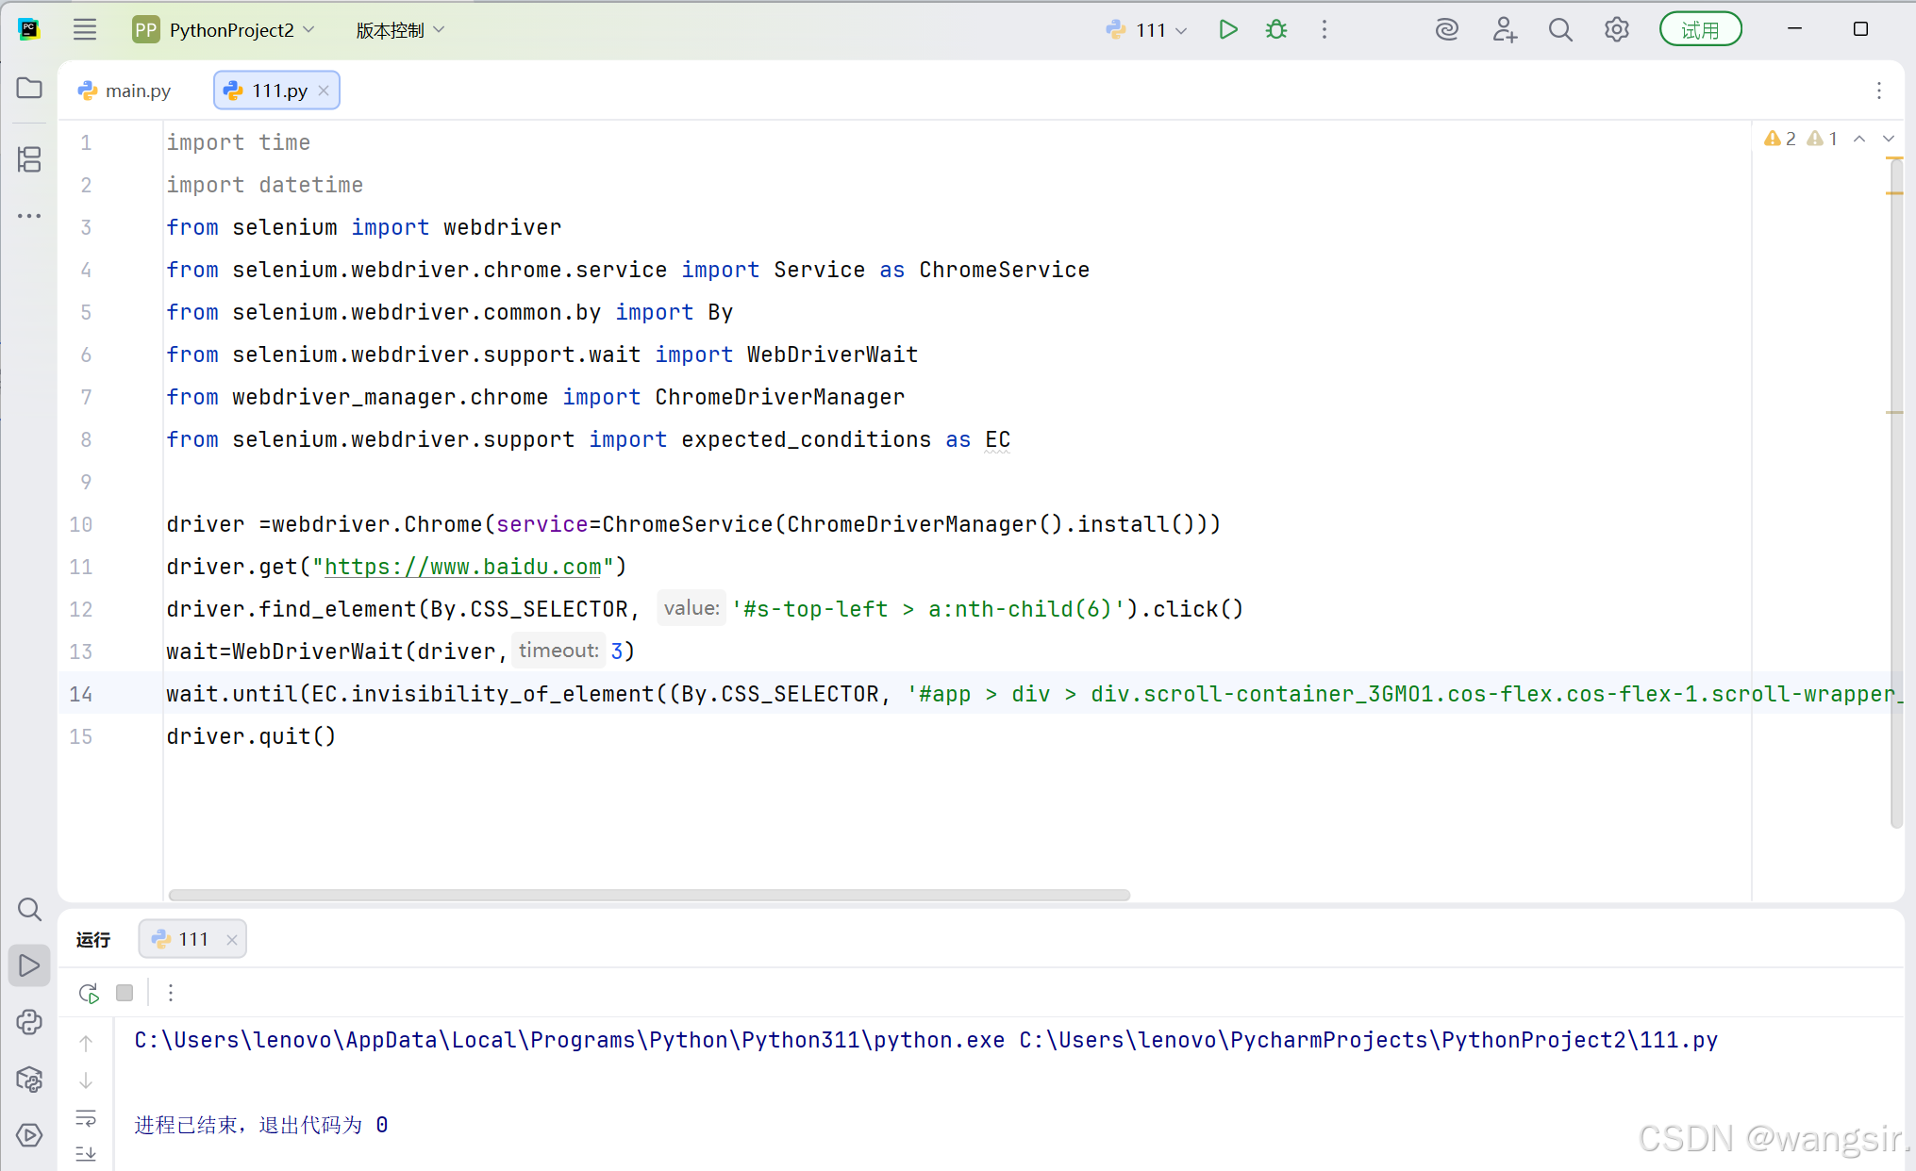1916x1171 pixels.
Task: Open the Project folder tool window
Action: [29, 88]
